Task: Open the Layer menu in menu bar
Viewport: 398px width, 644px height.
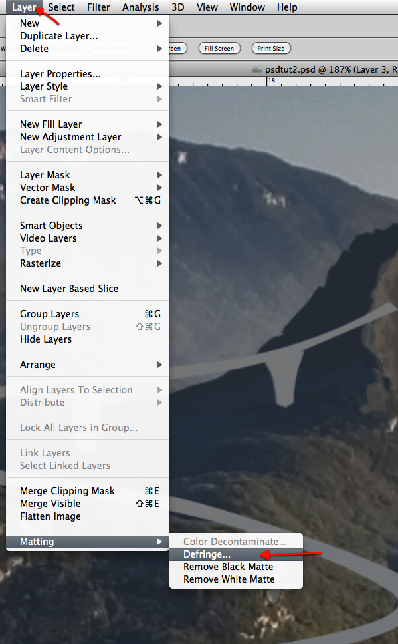Action: (24, 7)
